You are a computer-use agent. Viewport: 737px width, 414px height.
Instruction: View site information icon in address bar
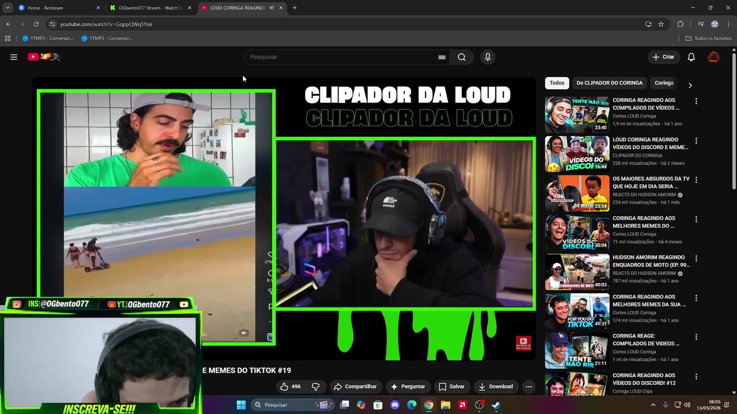[x=52, y=24]
